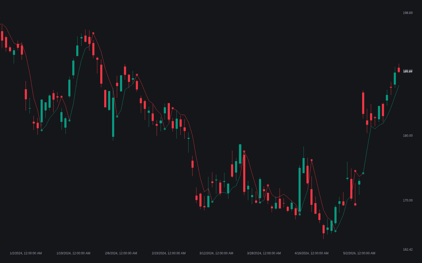
Task: Click the 180.00 price axis label
Action: pos(408,136)
